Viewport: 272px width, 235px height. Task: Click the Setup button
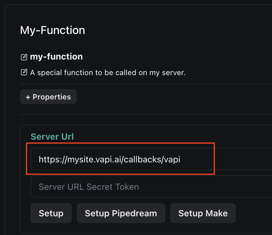click(x=51, y=213)
